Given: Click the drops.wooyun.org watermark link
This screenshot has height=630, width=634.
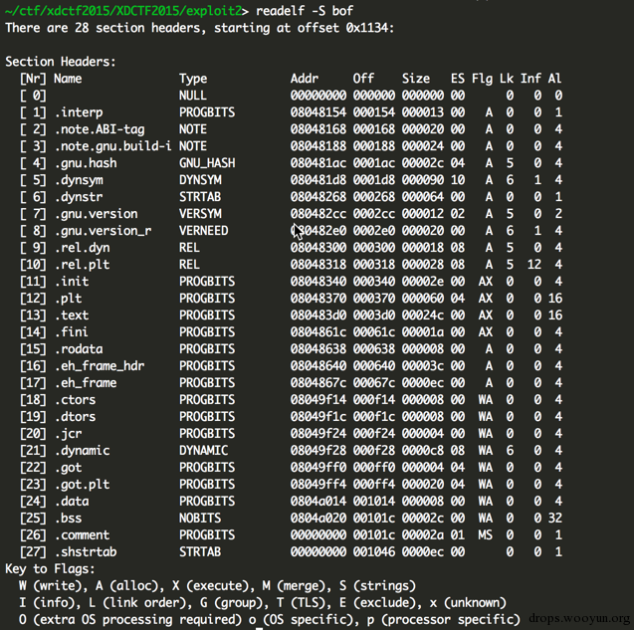Looking at the screenshot, I should pos(579,618).
